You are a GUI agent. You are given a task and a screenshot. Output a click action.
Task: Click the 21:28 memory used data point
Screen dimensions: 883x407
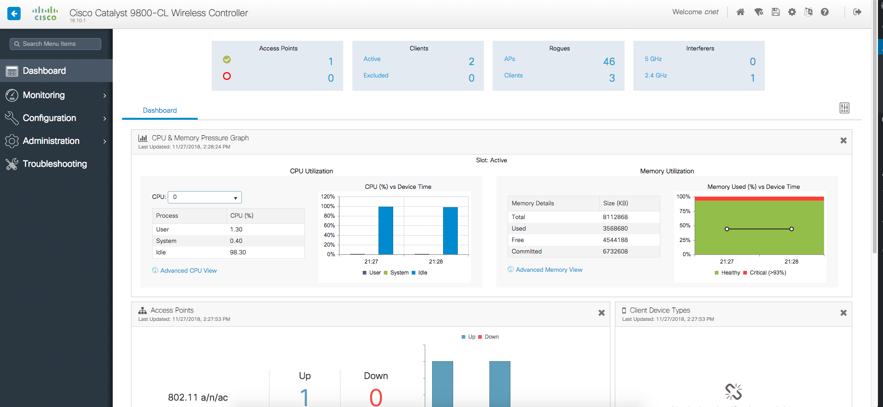(791, 229)
